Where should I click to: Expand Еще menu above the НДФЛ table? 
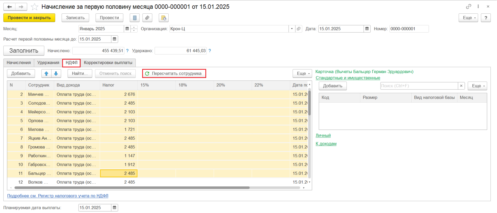302,74
